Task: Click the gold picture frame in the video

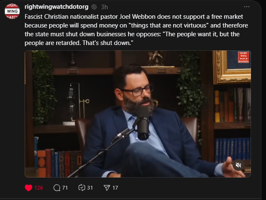Action: [232, 67]
